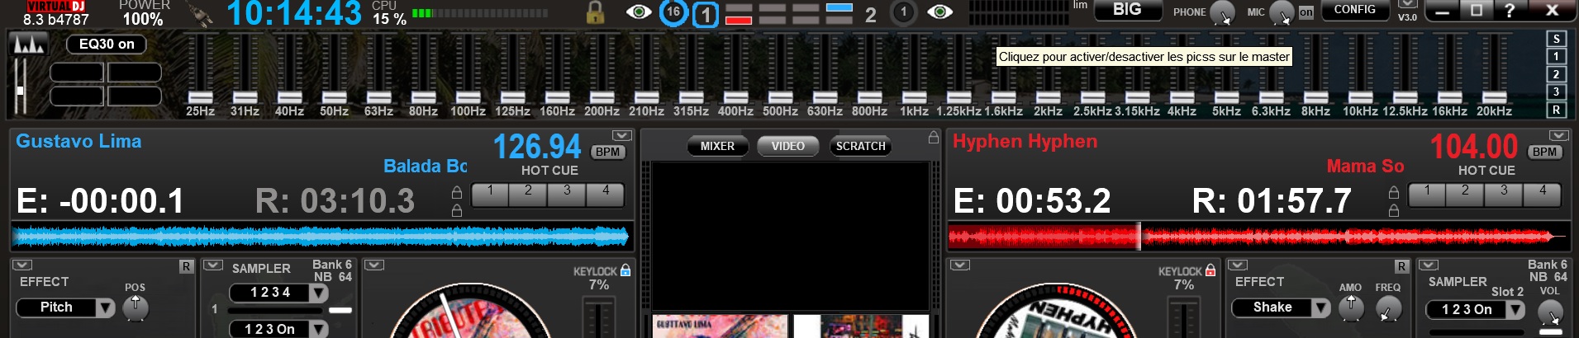Click the left deck POS effect knob

(136, 307)
